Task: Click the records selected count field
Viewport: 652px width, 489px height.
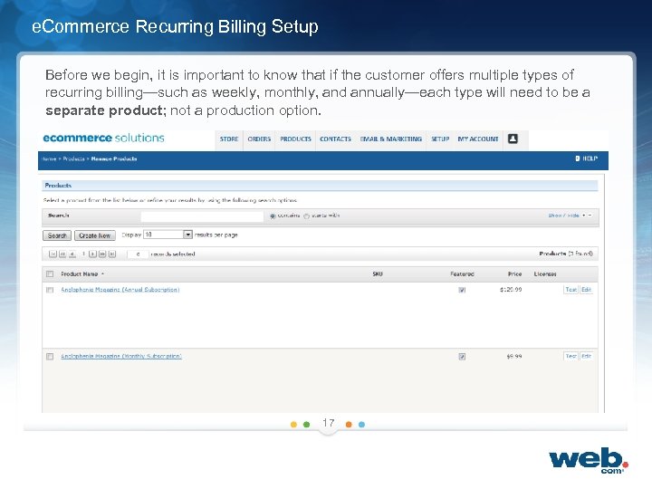Action: pos(138,254)
